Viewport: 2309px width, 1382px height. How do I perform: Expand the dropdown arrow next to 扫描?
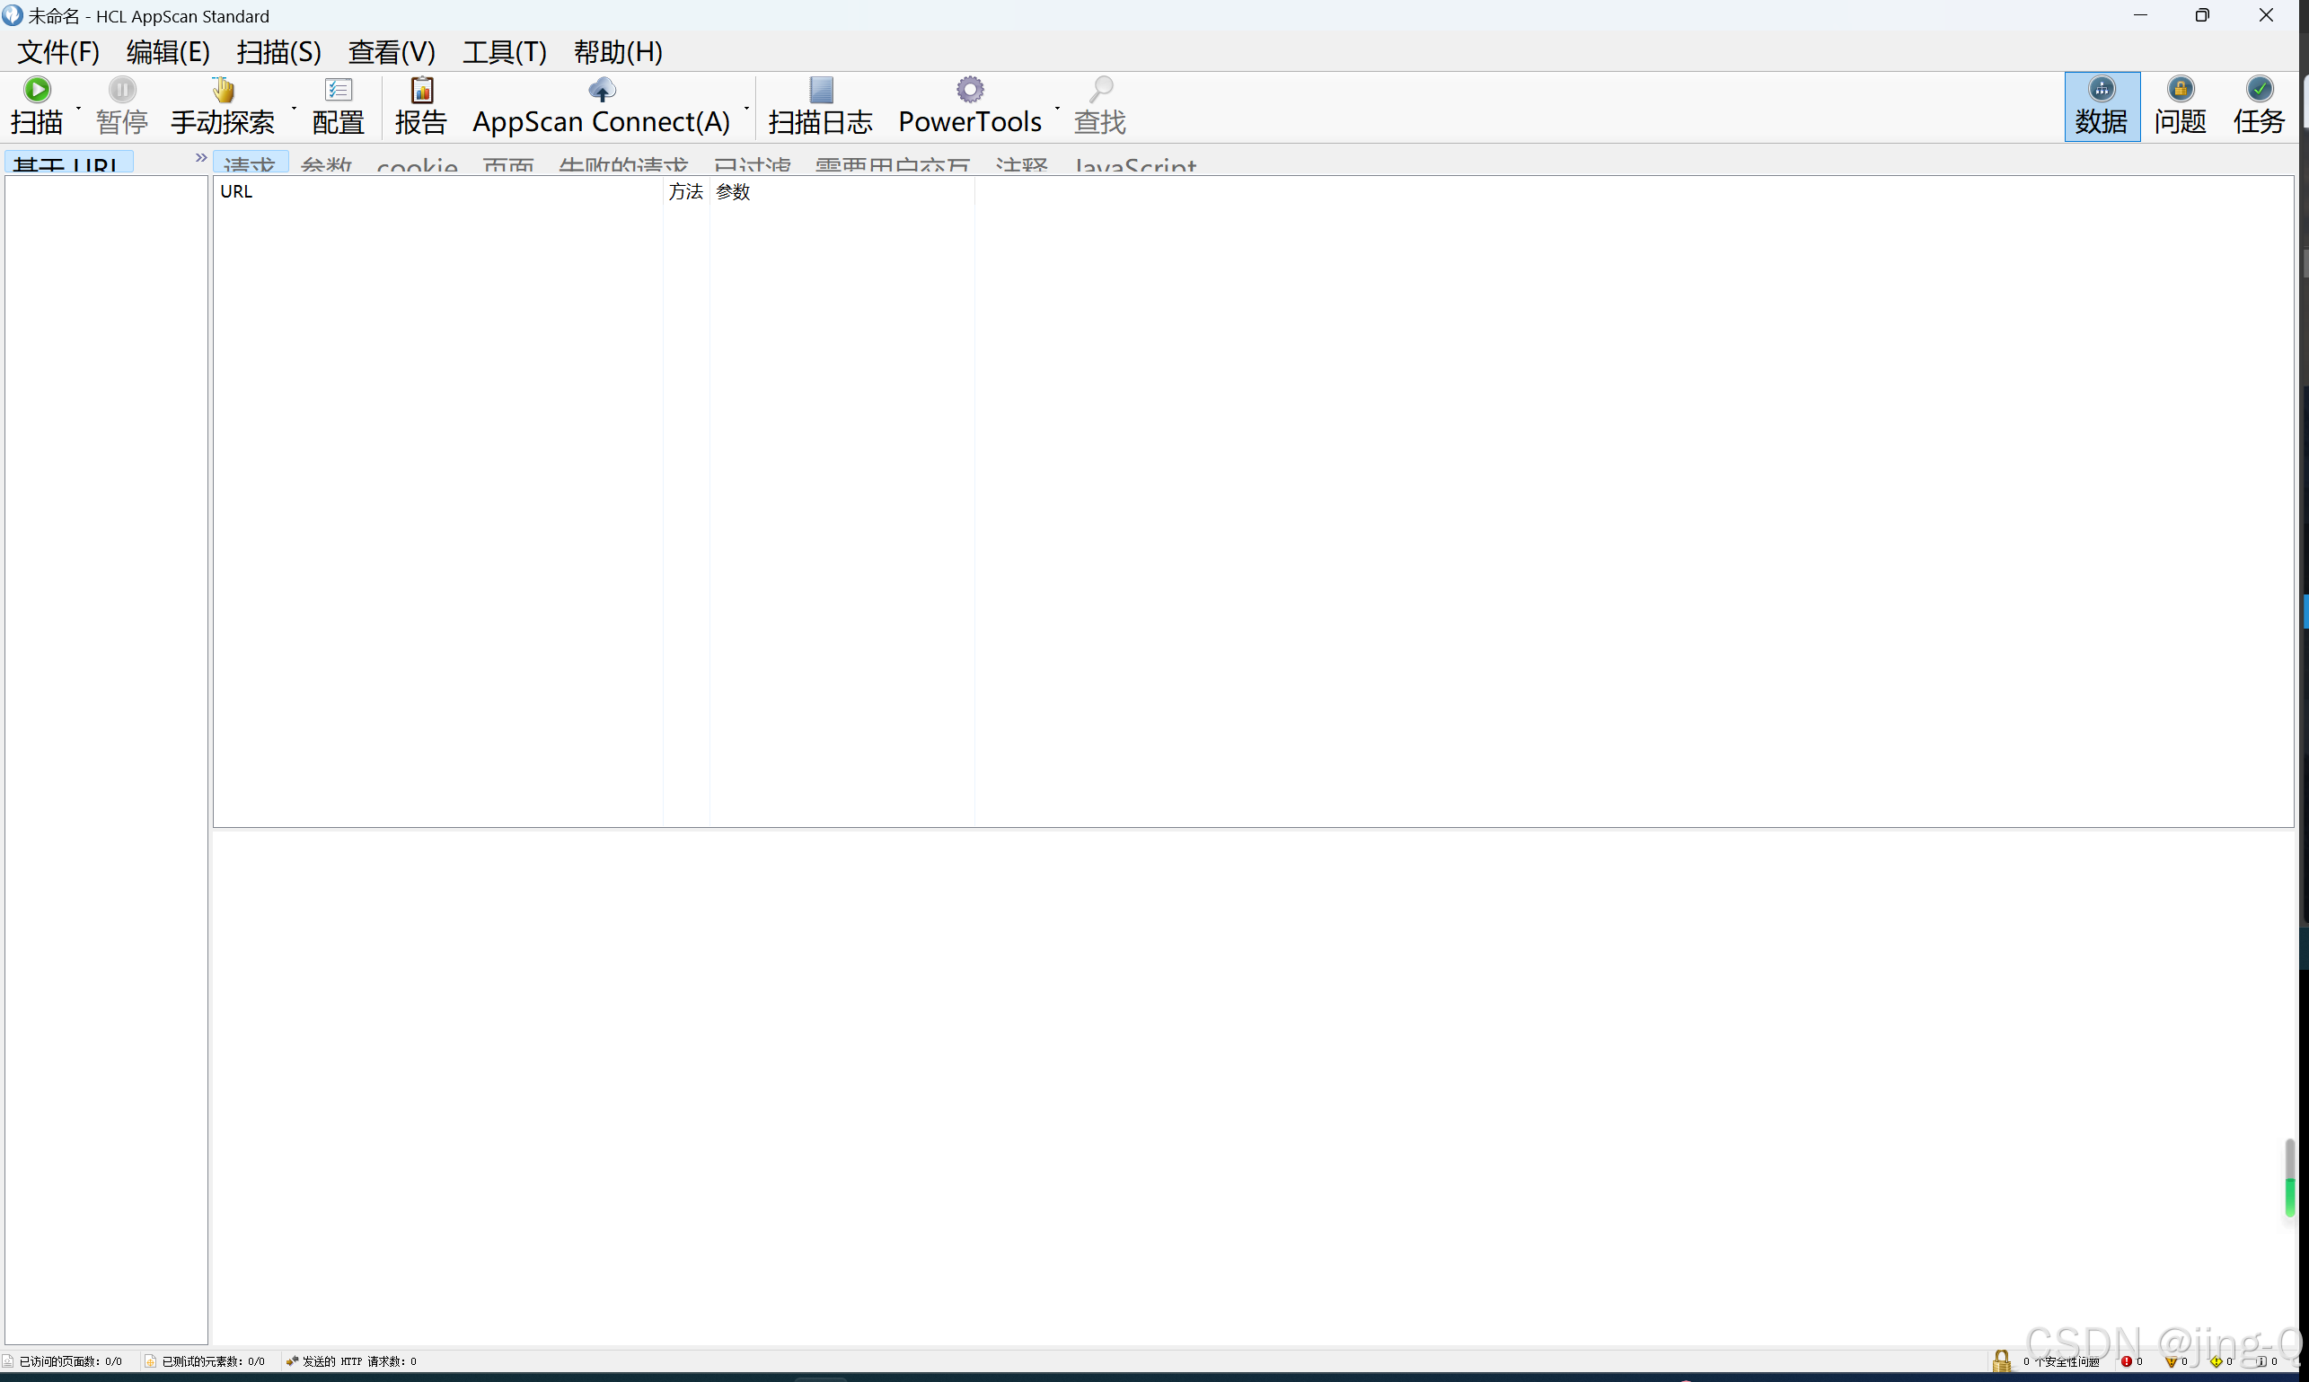pos(78,109)
